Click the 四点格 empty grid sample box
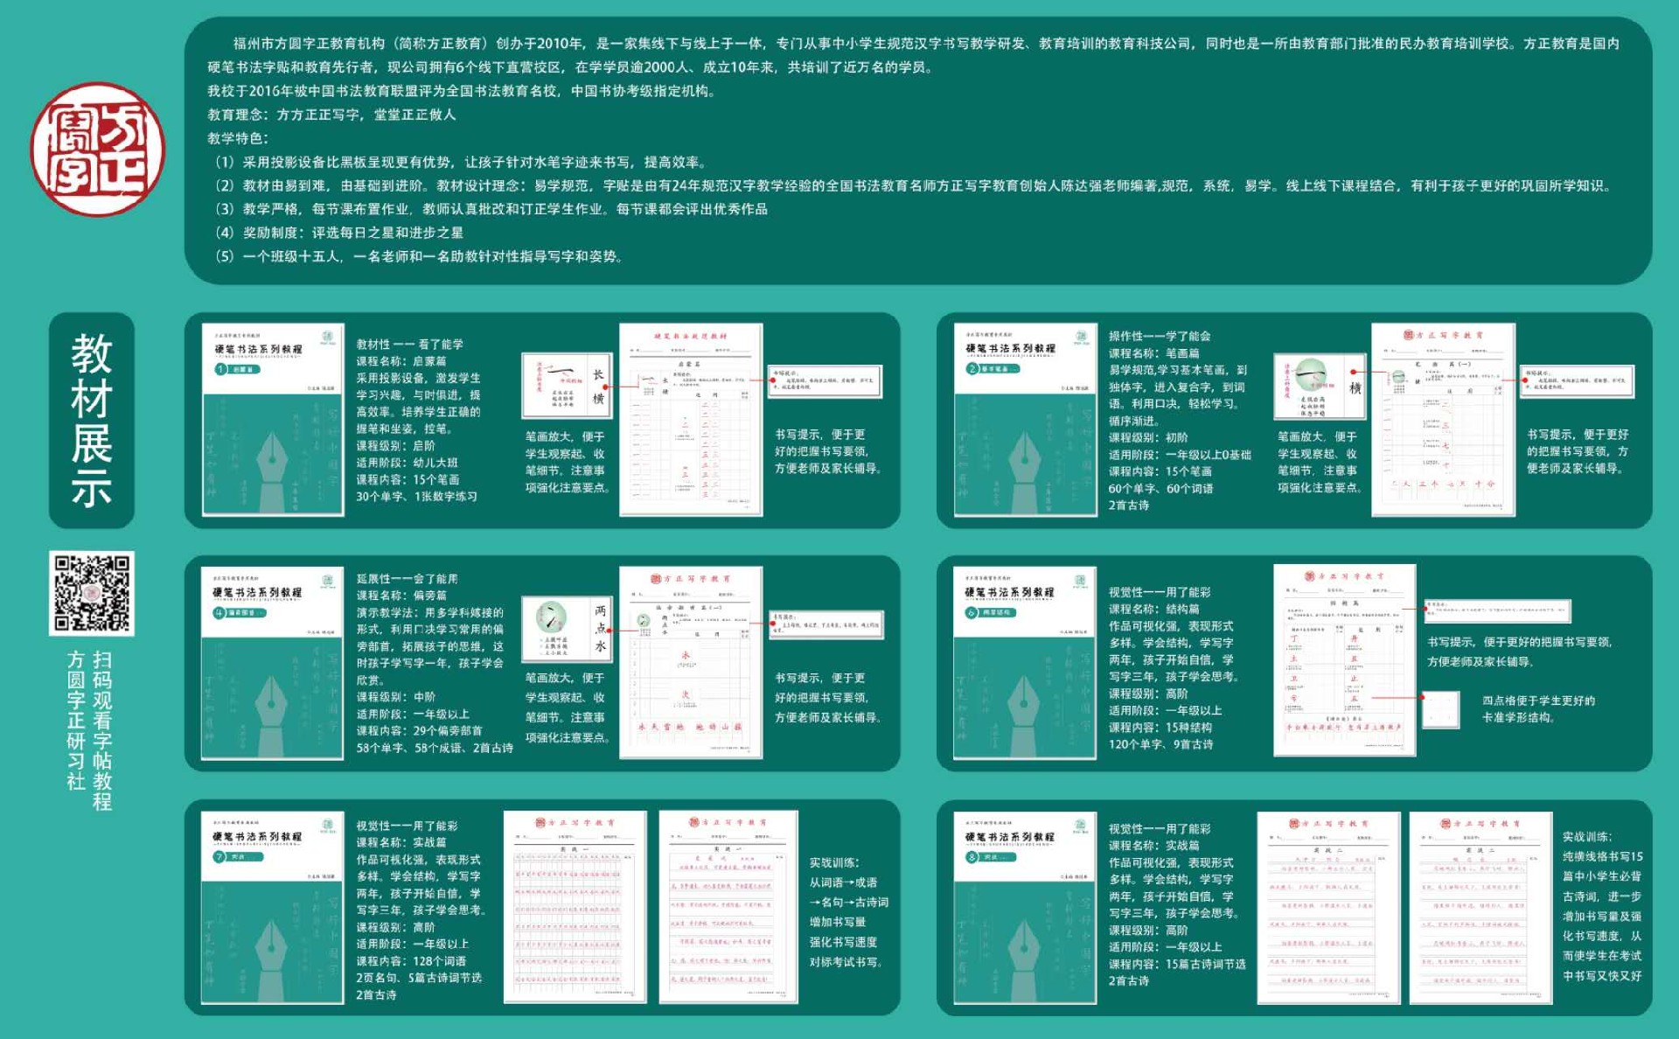 point(1440,709)
